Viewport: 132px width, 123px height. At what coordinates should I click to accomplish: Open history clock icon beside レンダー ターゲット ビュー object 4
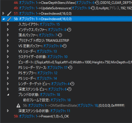(x=72, y=84)
